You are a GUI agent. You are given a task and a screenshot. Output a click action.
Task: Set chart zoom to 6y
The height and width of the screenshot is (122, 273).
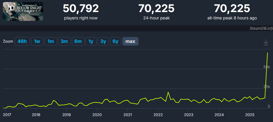pyautogui.click(x=116, y=41)
